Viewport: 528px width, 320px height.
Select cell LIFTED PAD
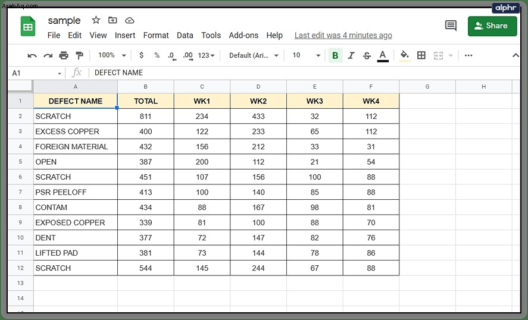click(76, 253)
